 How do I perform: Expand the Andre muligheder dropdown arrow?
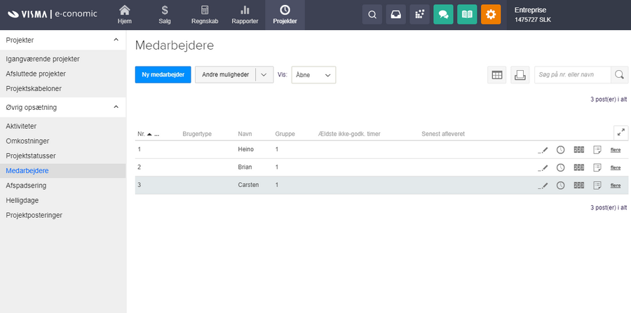[264, 75]
